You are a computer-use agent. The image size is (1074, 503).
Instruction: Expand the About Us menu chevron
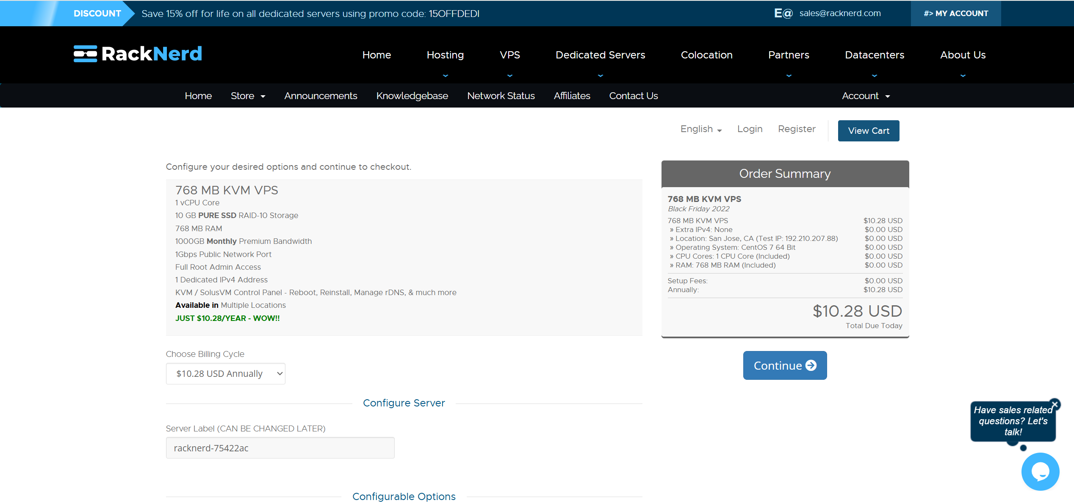pos(963,76)
